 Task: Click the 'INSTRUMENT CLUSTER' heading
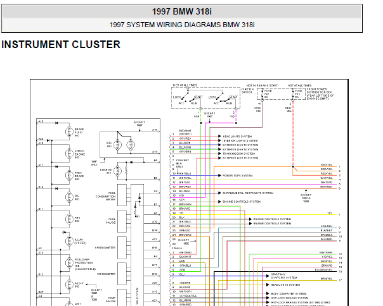(61, 45)
